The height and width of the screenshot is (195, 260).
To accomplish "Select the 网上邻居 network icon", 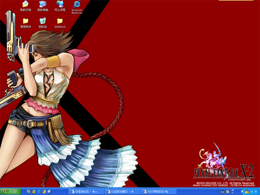I will click(60, 6).
